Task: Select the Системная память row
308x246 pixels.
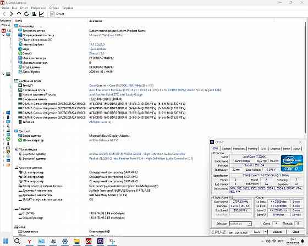Action: (x=70, y=99)
